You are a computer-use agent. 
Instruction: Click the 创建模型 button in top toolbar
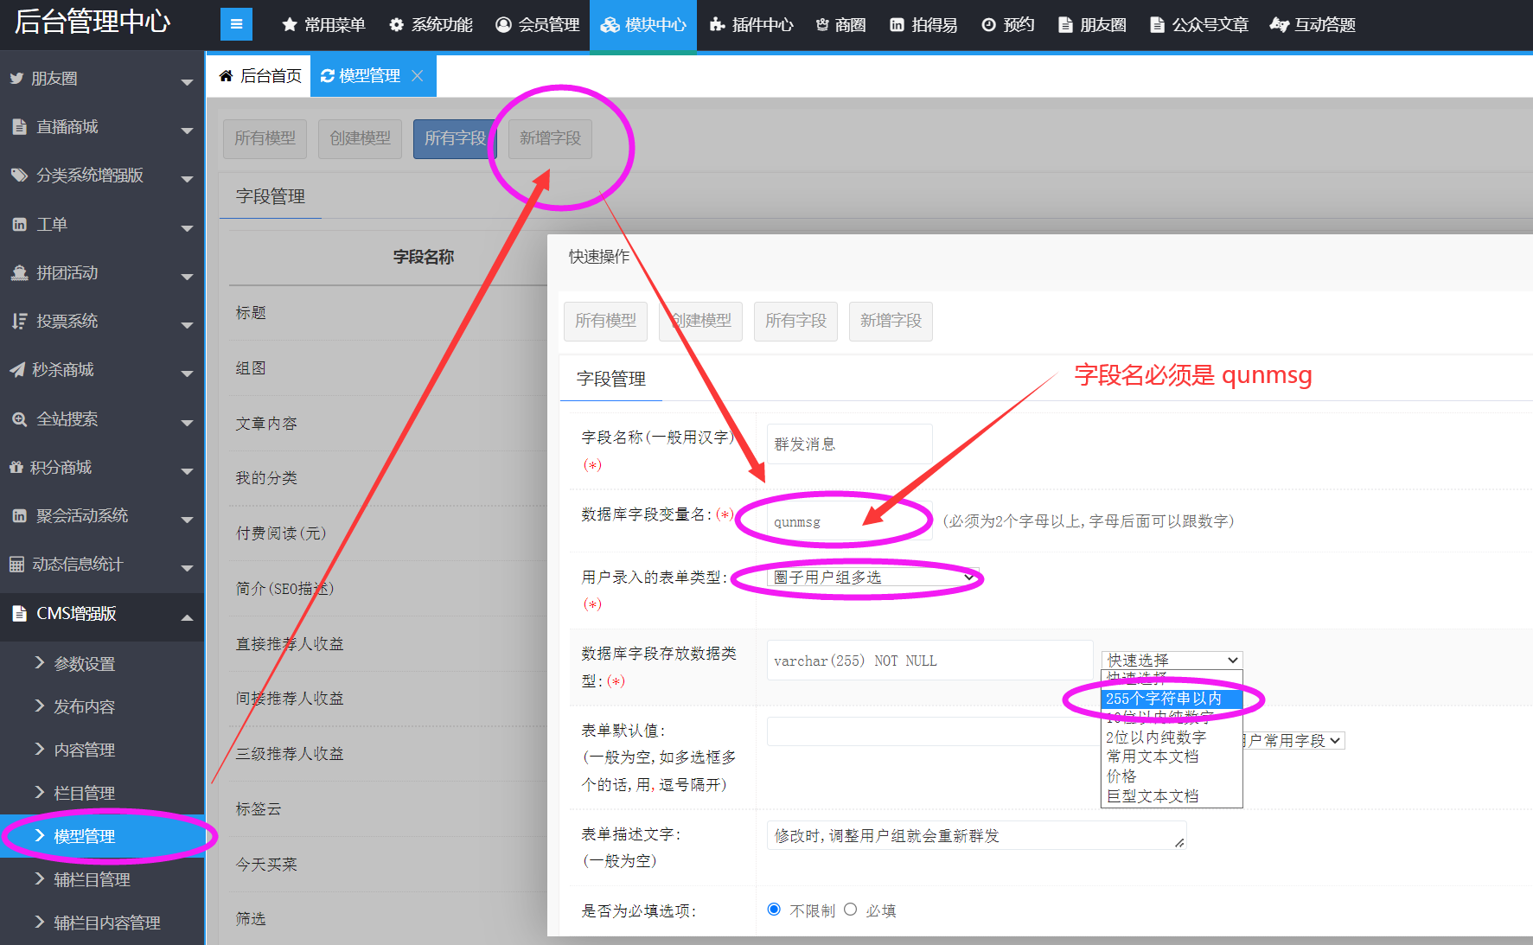tap(360, 138)
